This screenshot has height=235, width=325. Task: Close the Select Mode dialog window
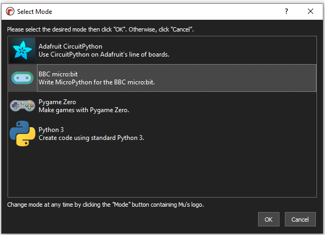point(311,11)
